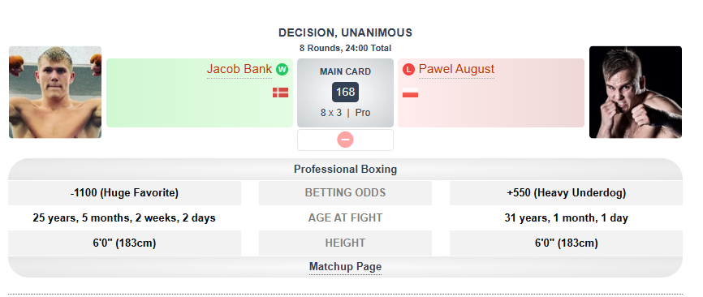Viewport: 703px width, 297px height.
Task: Click the -1100 Huge Favorite odds
Action: click(x=125, y=193)
